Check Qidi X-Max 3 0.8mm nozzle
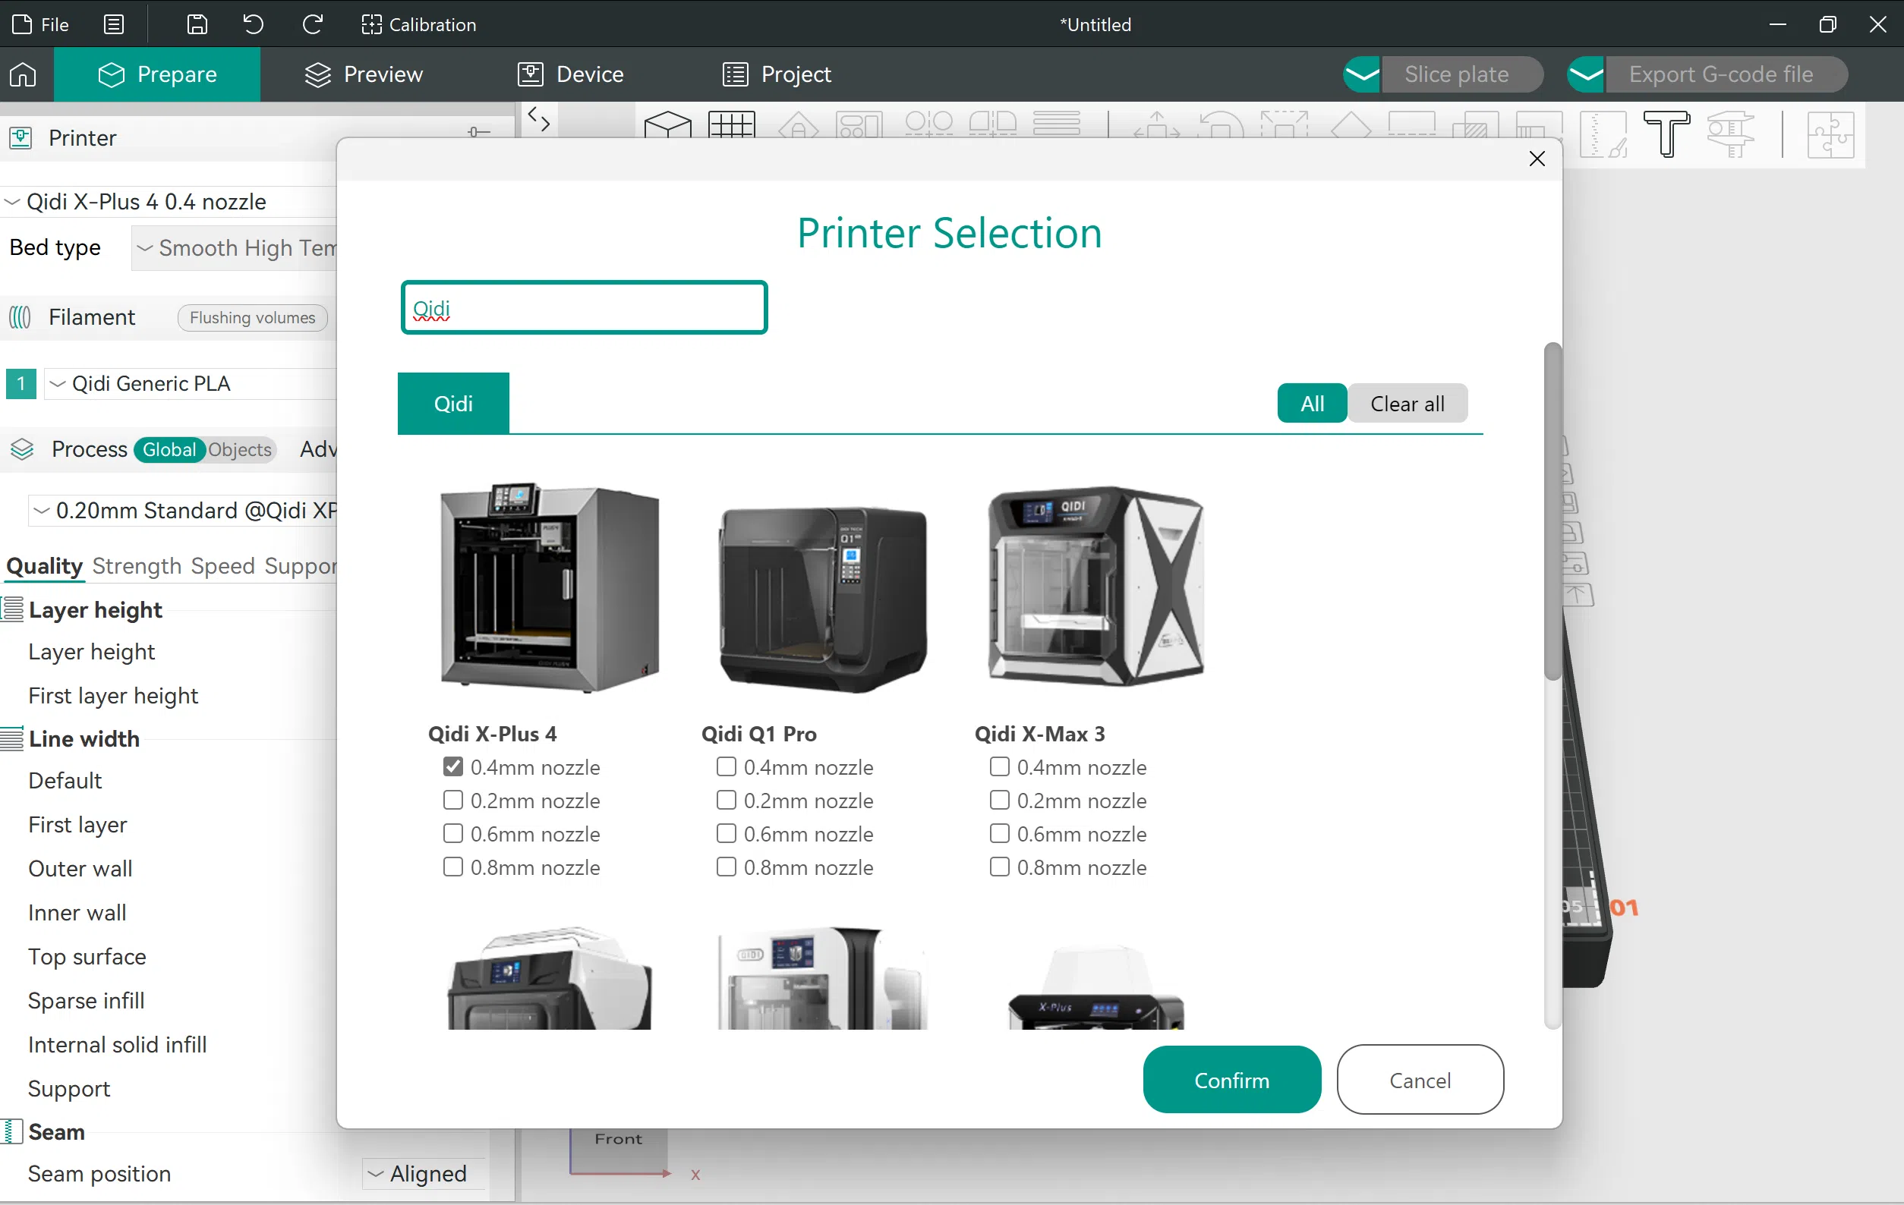1904x1205 pixels. (999, 867)
